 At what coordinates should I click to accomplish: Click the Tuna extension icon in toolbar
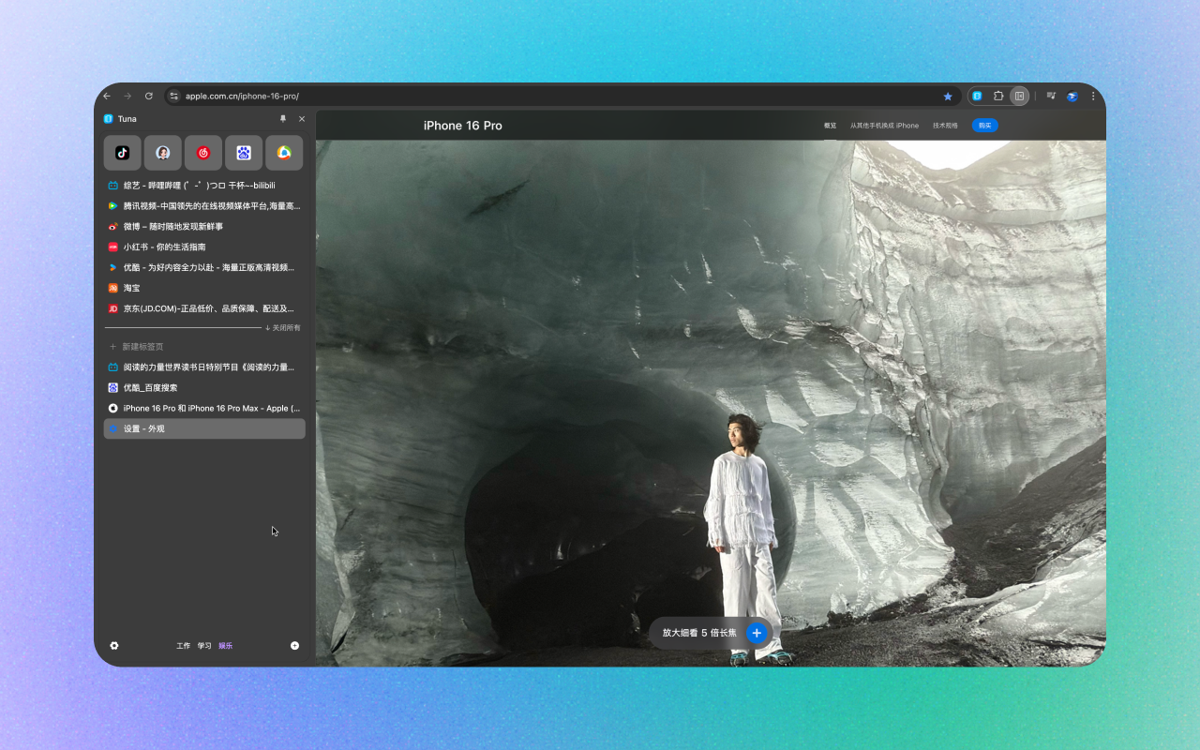(x=977, y=96)
